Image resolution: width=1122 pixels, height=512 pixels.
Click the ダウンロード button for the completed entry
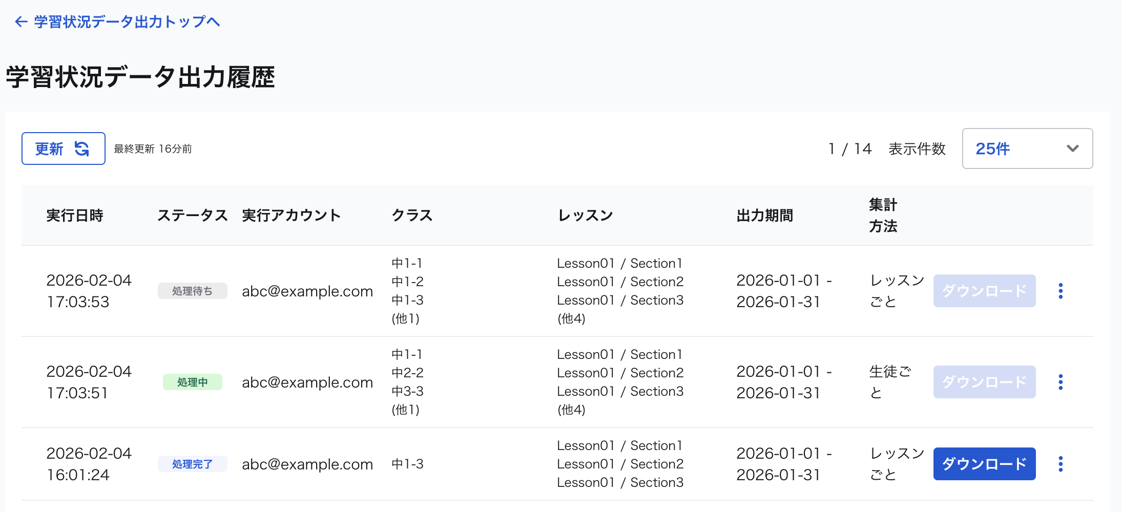point(984,463)
